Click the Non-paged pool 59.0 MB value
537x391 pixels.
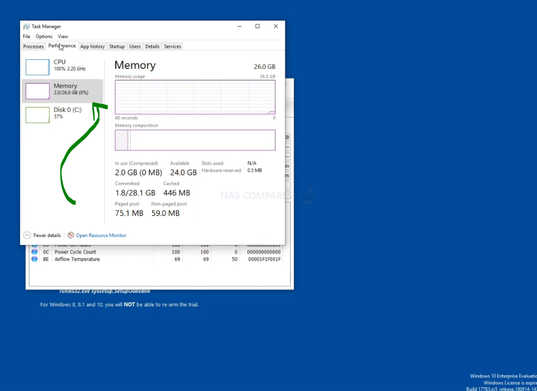[165, 213]
